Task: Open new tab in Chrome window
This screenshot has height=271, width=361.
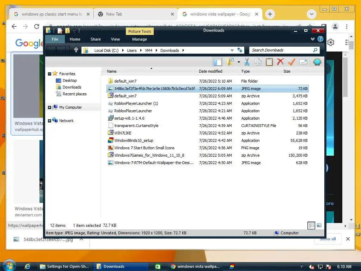Action: [270, 14]
